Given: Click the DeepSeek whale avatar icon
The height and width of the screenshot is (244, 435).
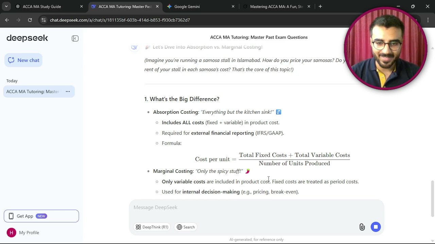Looking at the screenshot, I should 134,47.
